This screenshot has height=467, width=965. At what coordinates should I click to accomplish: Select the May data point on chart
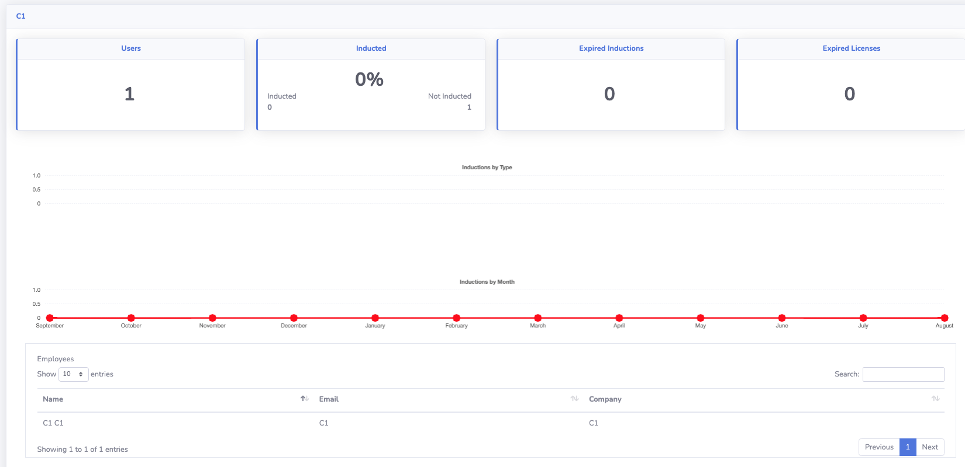pyautogui.click(x=700, y=318)
